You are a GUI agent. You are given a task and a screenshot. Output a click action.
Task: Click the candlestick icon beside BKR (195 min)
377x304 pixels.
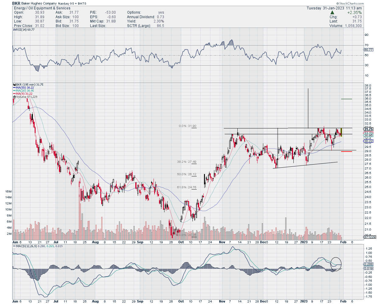click(14, 85)
